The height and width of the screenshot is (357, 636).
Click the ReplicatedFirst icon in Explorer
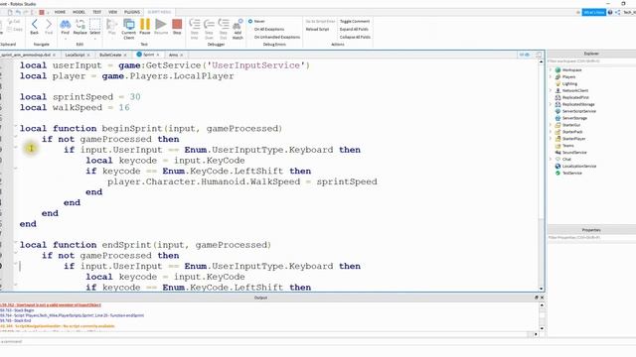tap(557, 97)
